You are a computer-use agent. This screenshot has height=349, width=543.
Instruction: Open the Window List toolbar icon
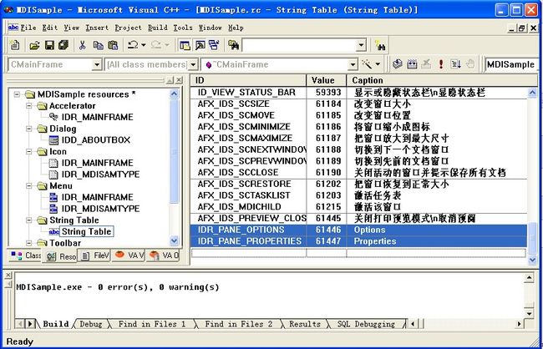(214, 45)
